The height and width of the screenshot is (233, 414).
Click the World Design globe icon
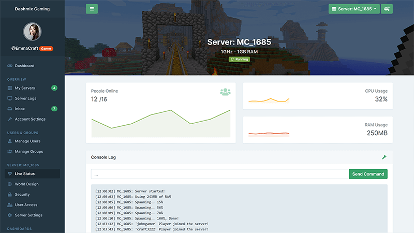coord(10,184)
